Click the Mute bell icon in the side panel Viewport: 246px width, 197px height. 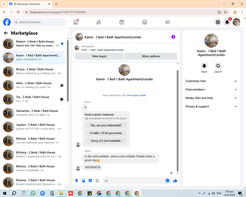204,66
